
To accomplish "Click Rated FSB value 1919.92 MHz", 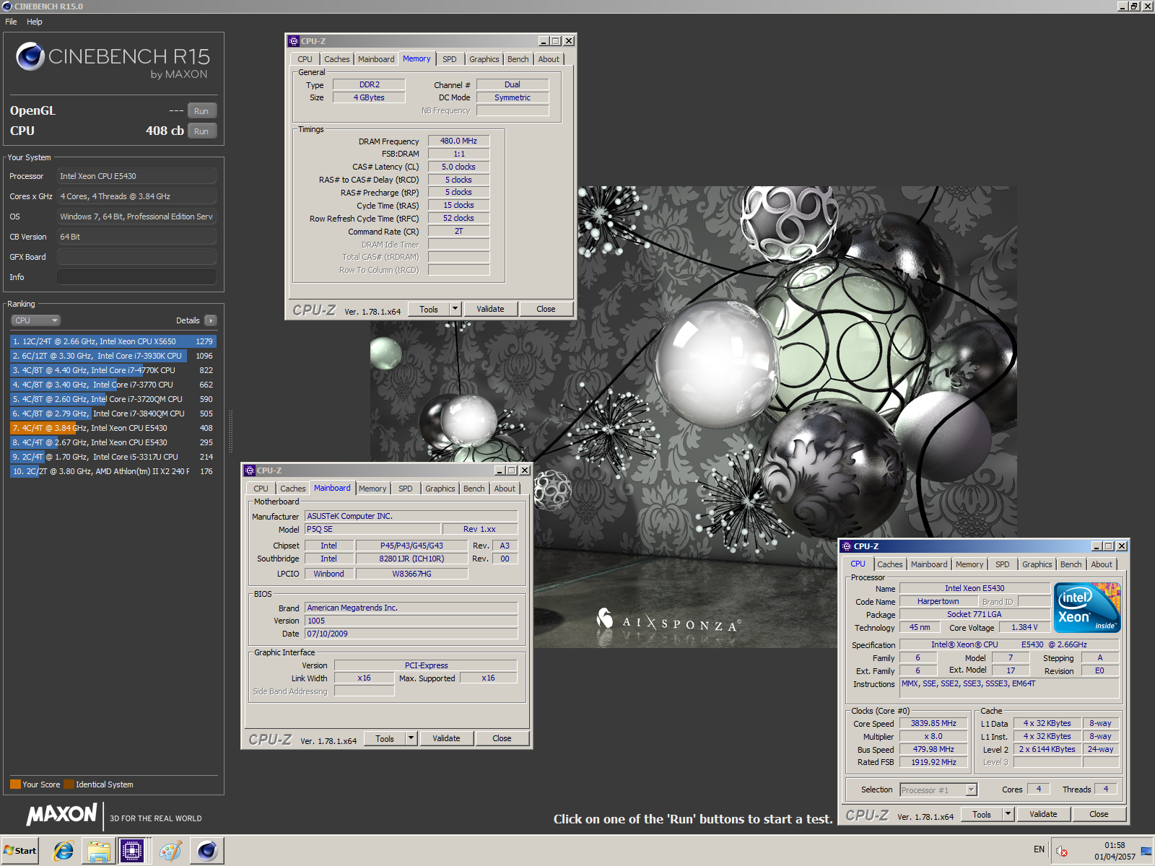I will pyautogui.click(x=933, y=762).
